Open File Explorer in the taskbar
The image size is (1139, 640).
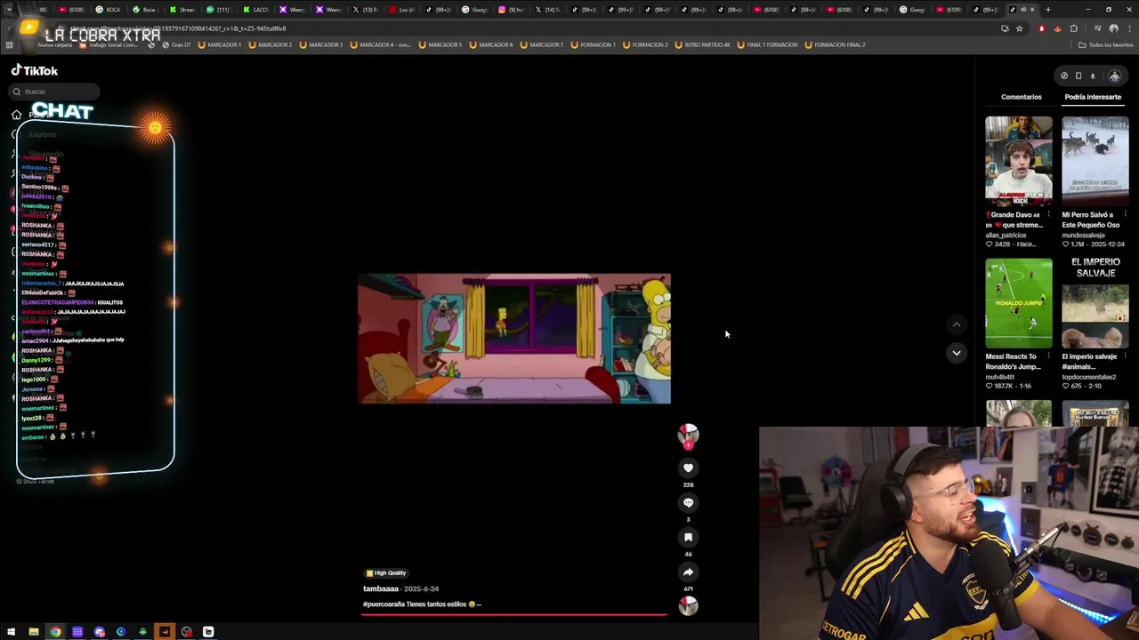[x=34, y=632]
